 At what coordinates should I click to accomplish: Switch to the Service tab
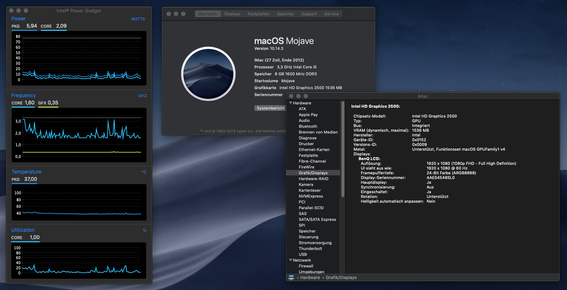coord(331,14)
